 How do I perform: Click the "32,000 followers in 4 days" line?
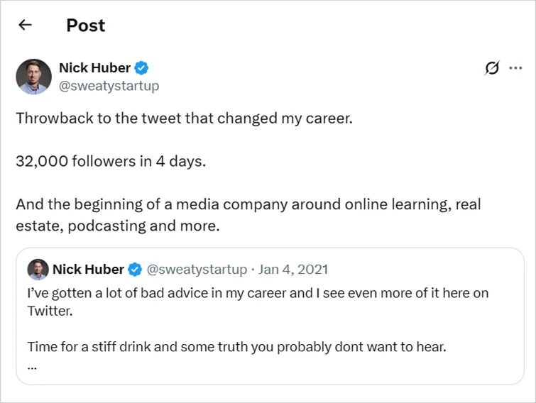(111, 161)
